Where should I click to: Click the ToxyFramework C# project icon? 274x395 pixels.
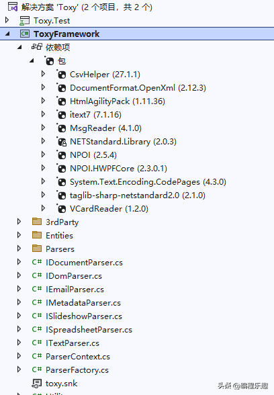25,34
